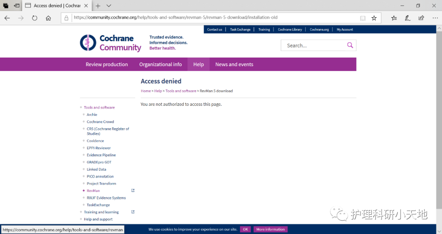This screenshot has height=234, width=442.
Task: Open Task Exchange top link
Action: (x=240, y=29)
